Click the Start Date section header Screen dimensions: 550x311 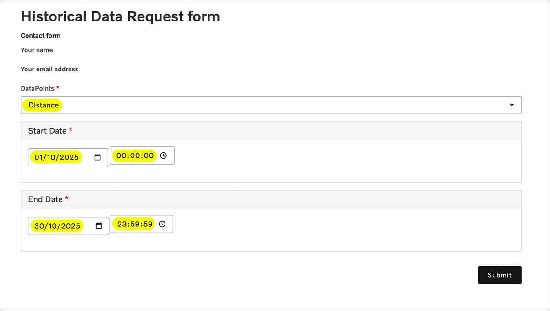(x=47, y=131)
